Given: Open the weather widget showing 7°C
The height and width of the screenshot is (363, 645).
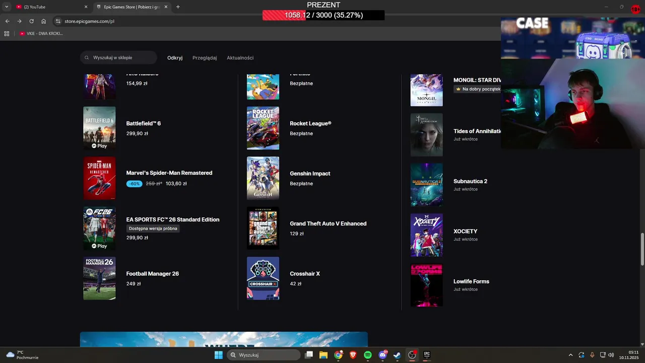Looking at the screenshot, I should (x=22, y=355).
